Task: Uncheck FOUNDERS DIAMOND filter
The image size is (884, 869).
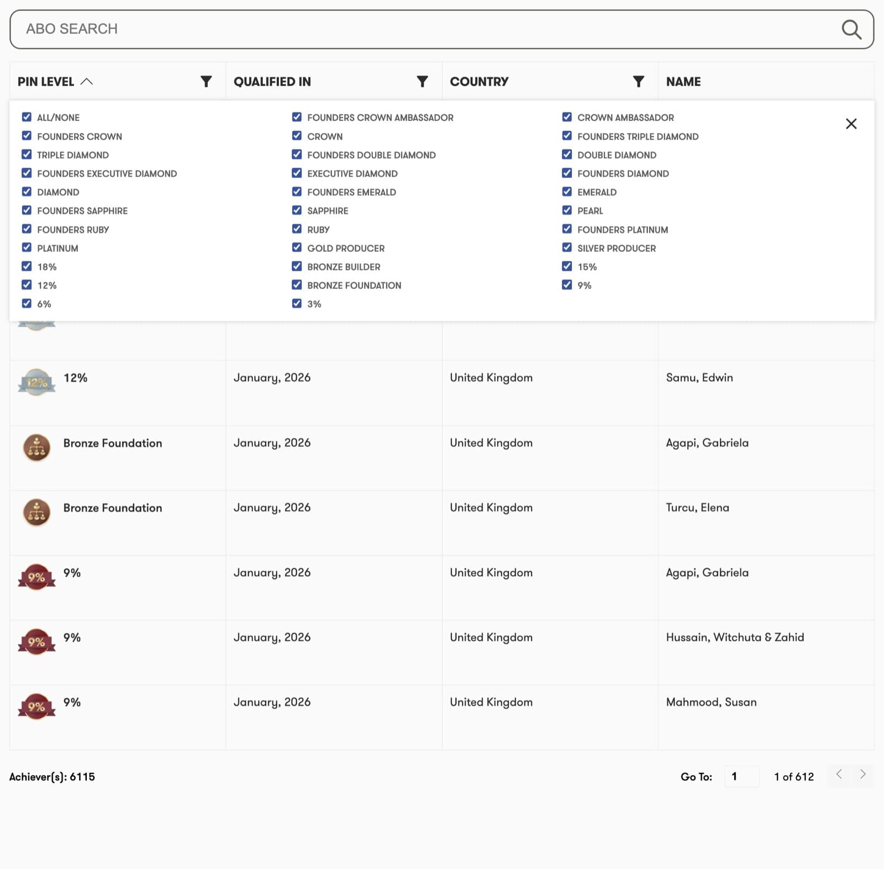Action: 567,173
